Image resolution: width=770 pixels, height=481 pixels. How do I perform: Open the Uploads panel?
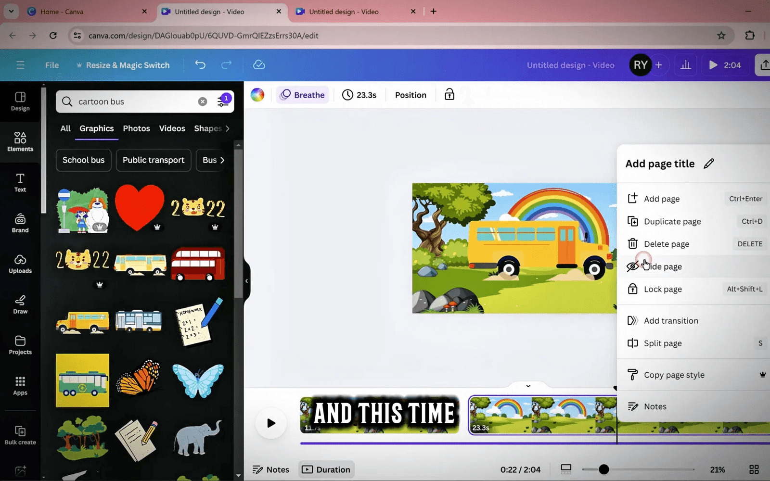coord(20,264)
